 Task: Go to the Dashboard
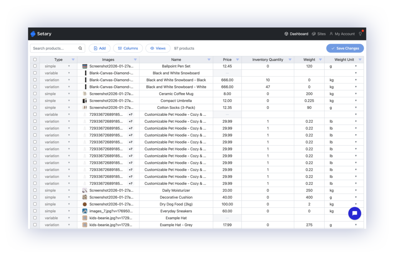pos(296,34)
